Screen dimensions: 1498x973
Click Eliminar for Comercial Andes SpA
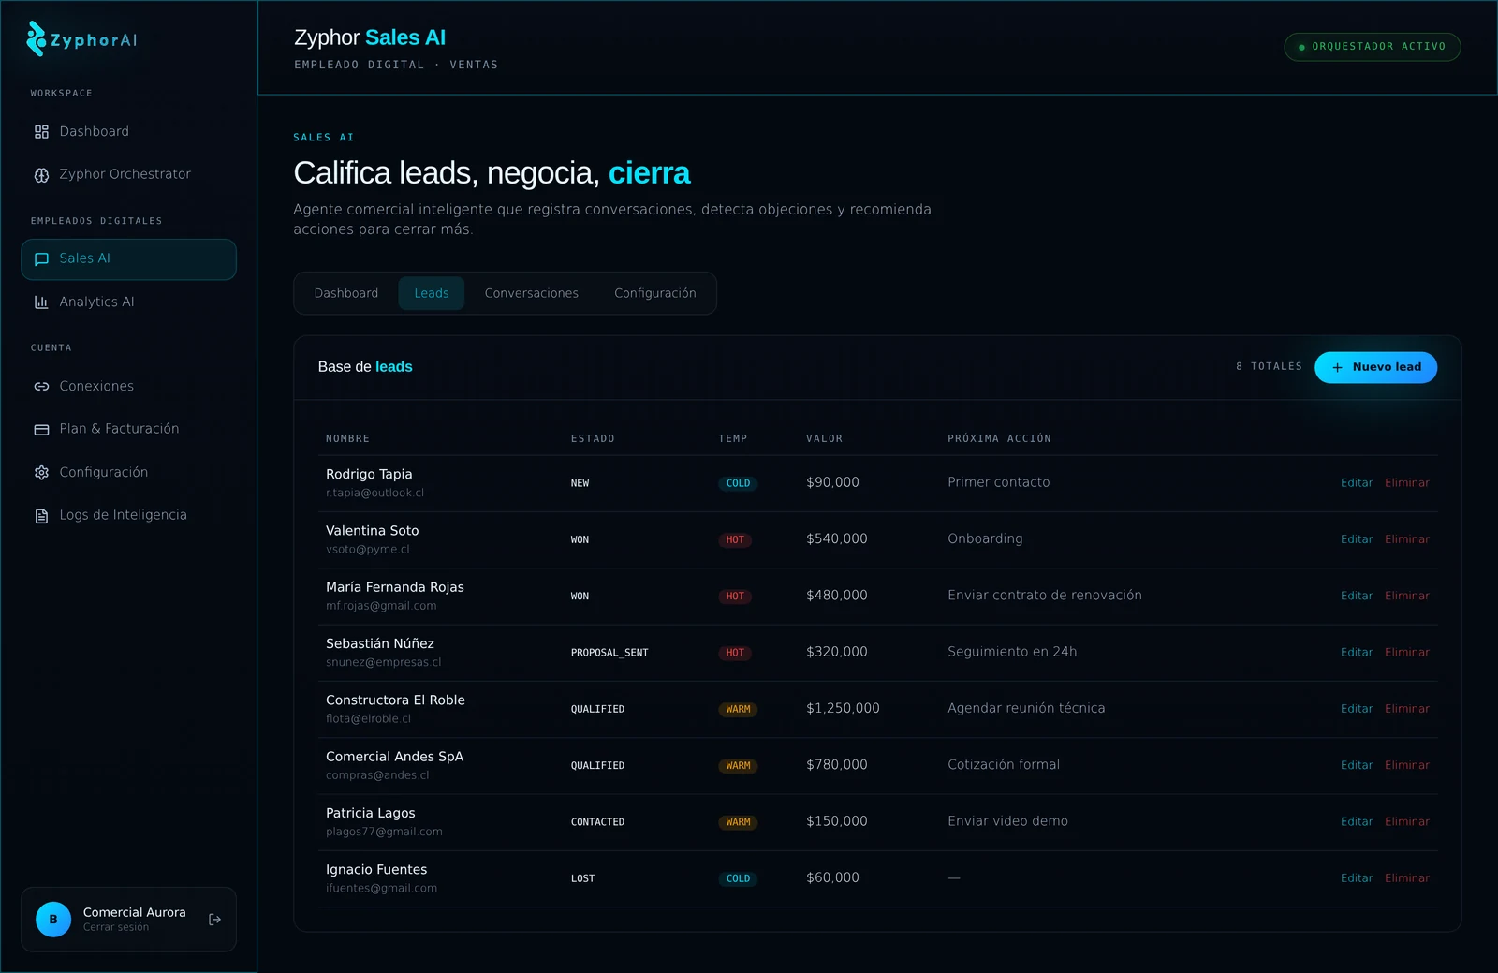pyautogui.click(x=1407, y=765)
